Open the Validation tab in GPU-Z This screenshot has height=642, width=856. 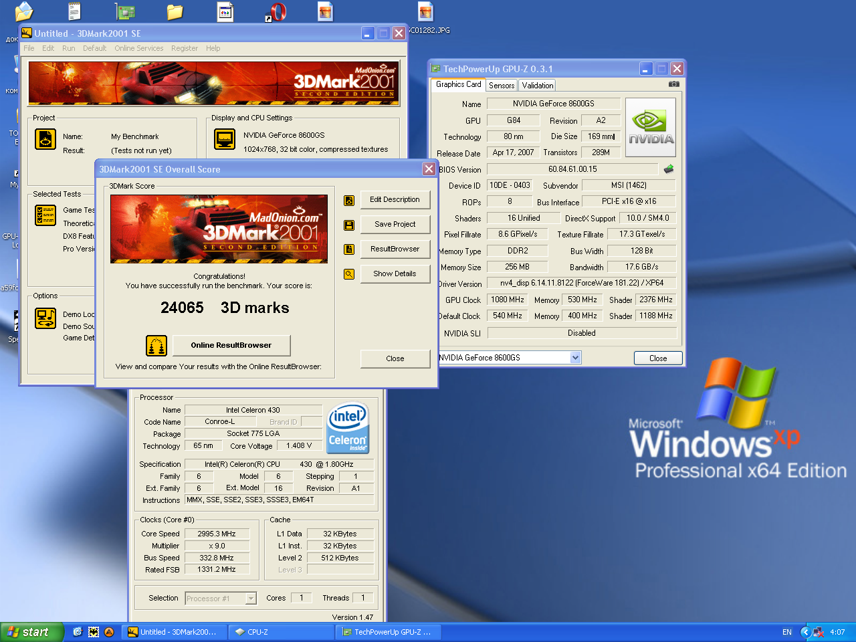[x=538, y=86]
